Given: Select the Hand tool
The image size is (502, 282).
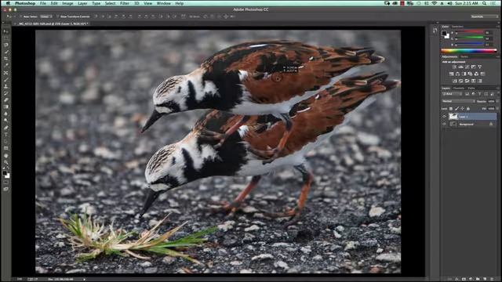Looking at the screenshot, I should pyautogui.click(x=5, y=155).
